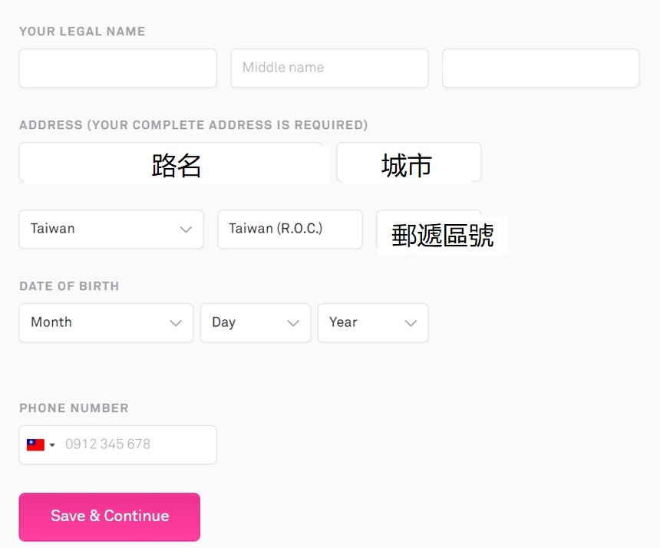
Task: Click the city field labeled 城市
Action: [x=409, y=163]
